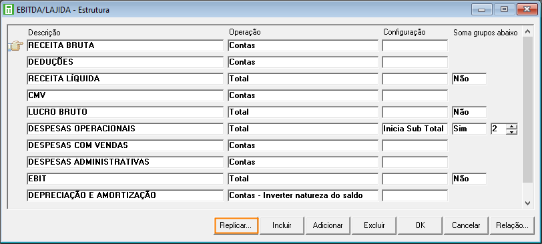This screenshot has width=542, height=244.
Task: Click Configuração field of RECEITA LÍQUIDA row
Action: (415, 79)
